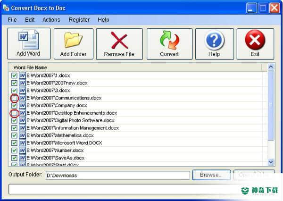Click the Add Word toolbar button

click(x=29, y=43)
